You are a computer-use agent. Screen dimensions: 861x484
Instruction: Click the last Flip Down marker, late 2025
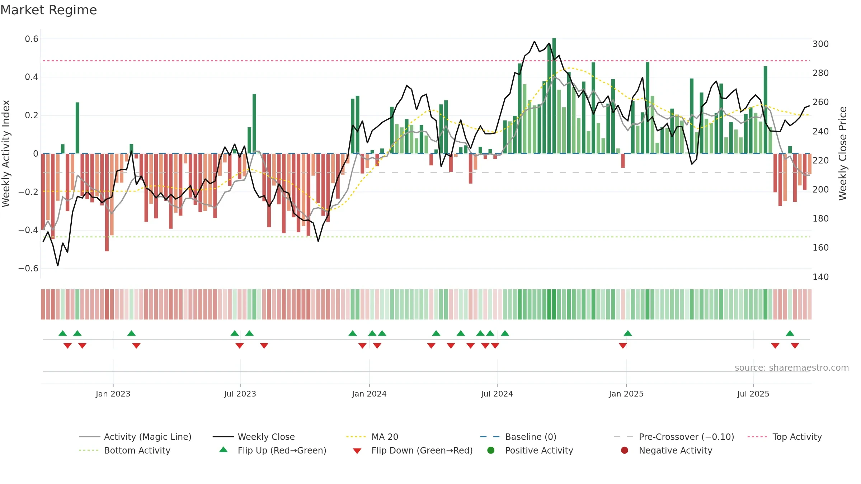point(795,346)
